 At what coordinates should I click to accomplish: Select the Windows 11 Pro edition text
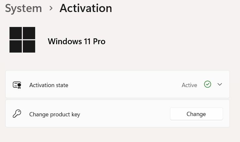(77, 42)
